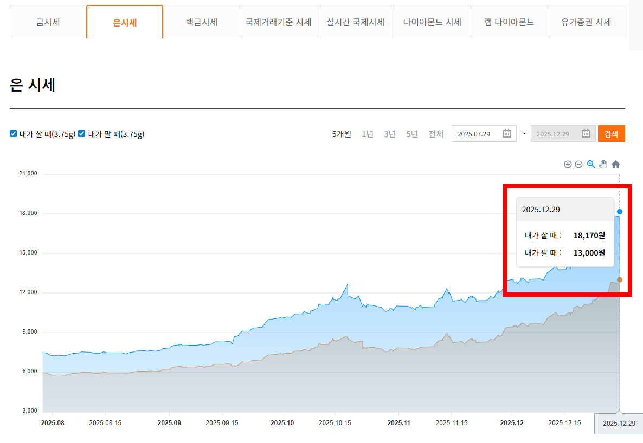Open the start date calendar picker

click(507, 133)
